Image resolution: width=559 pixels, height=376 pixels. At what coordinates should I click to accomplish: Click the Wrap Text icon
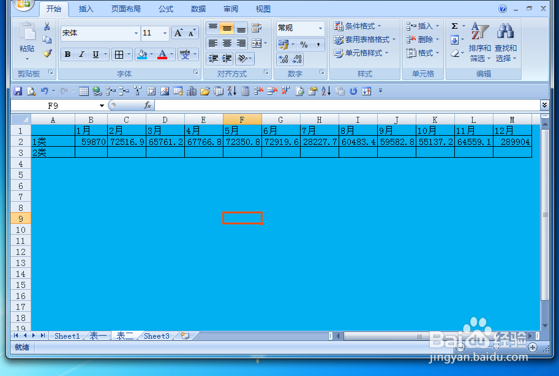(257, 28)
